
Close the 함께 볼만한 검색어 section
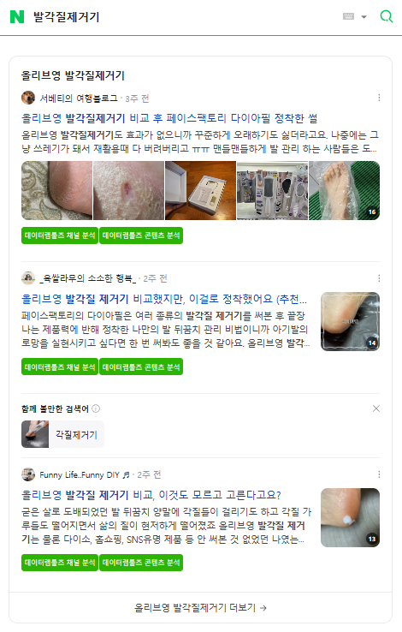tap(375, 408)
